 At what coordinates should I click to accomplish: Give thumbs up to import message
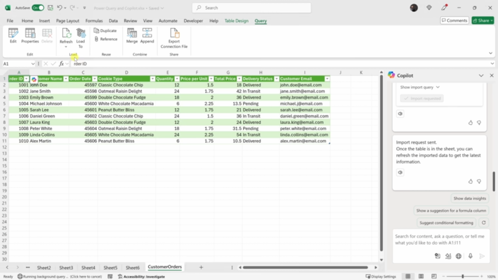coord(470,181)
